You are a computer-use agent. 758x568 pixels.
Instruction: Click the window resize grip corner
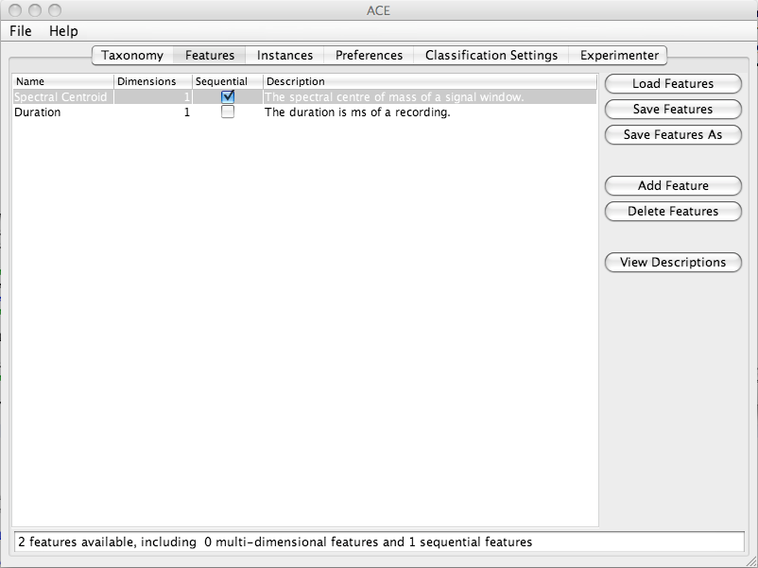751,561
